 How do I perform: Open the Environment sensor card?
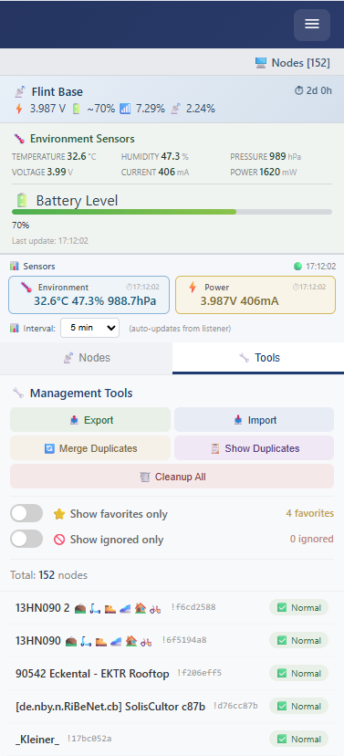tap(89, 295)
